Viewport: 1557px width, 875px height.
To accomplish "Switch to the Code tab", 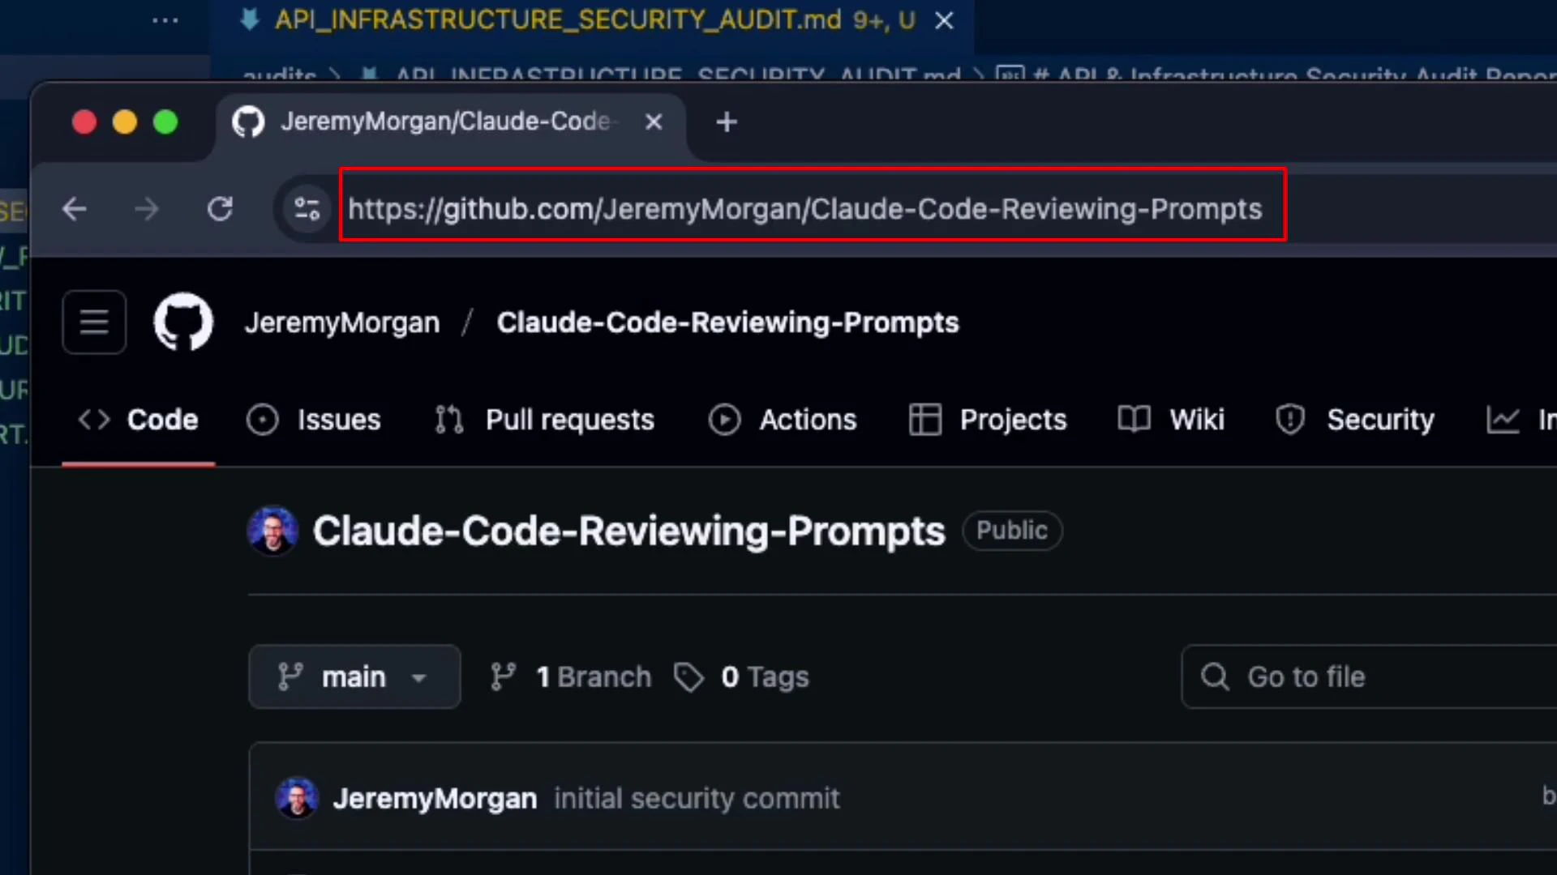I will [x=139, y=420].
